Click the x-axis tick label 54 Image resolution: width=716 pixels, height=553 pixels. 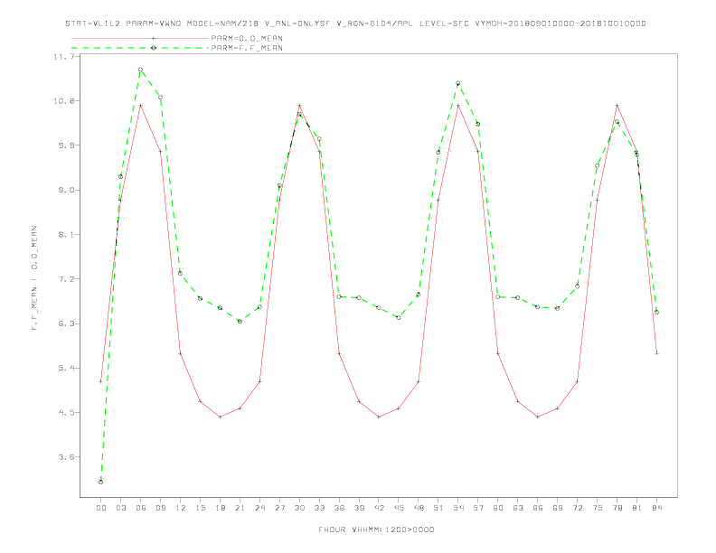tap(458, 508)
